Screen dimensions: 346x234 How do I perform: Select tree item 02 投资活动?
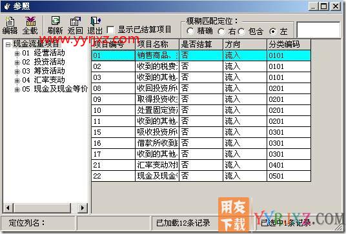(43, 62)
